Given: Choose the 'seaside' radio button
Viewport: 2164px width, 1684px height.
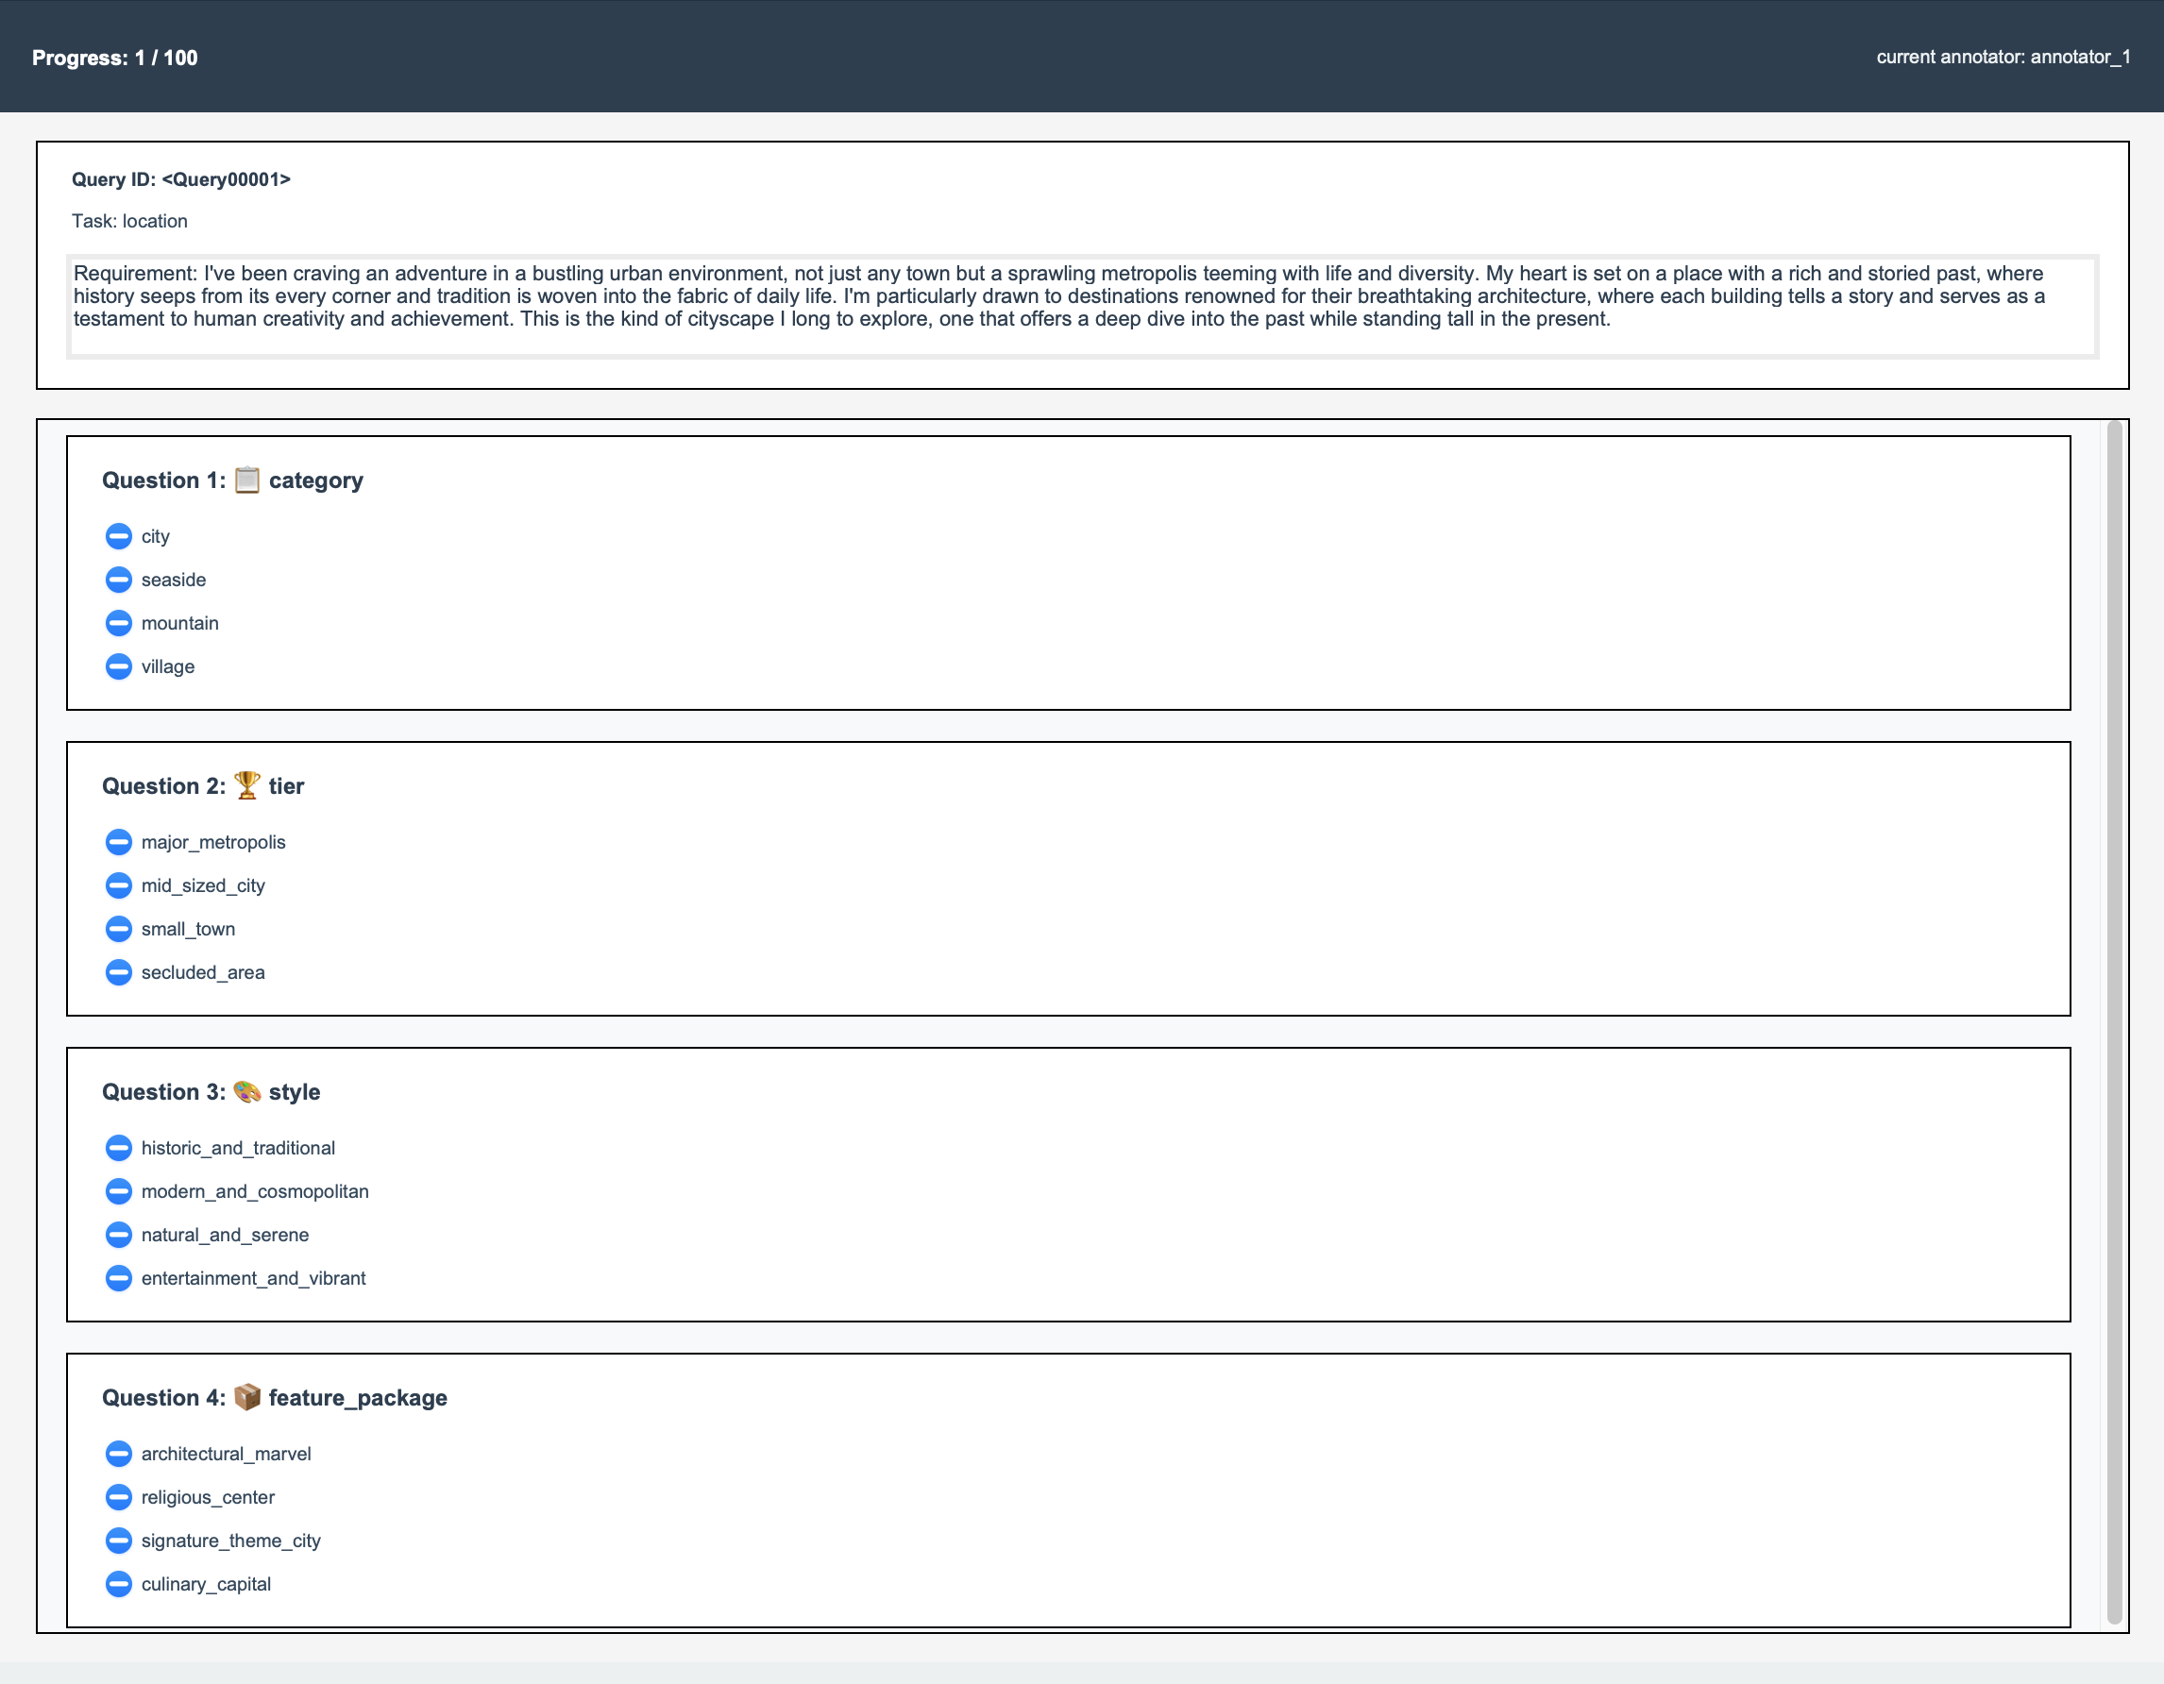Looking at the screenshot, I should pos(118,580).
